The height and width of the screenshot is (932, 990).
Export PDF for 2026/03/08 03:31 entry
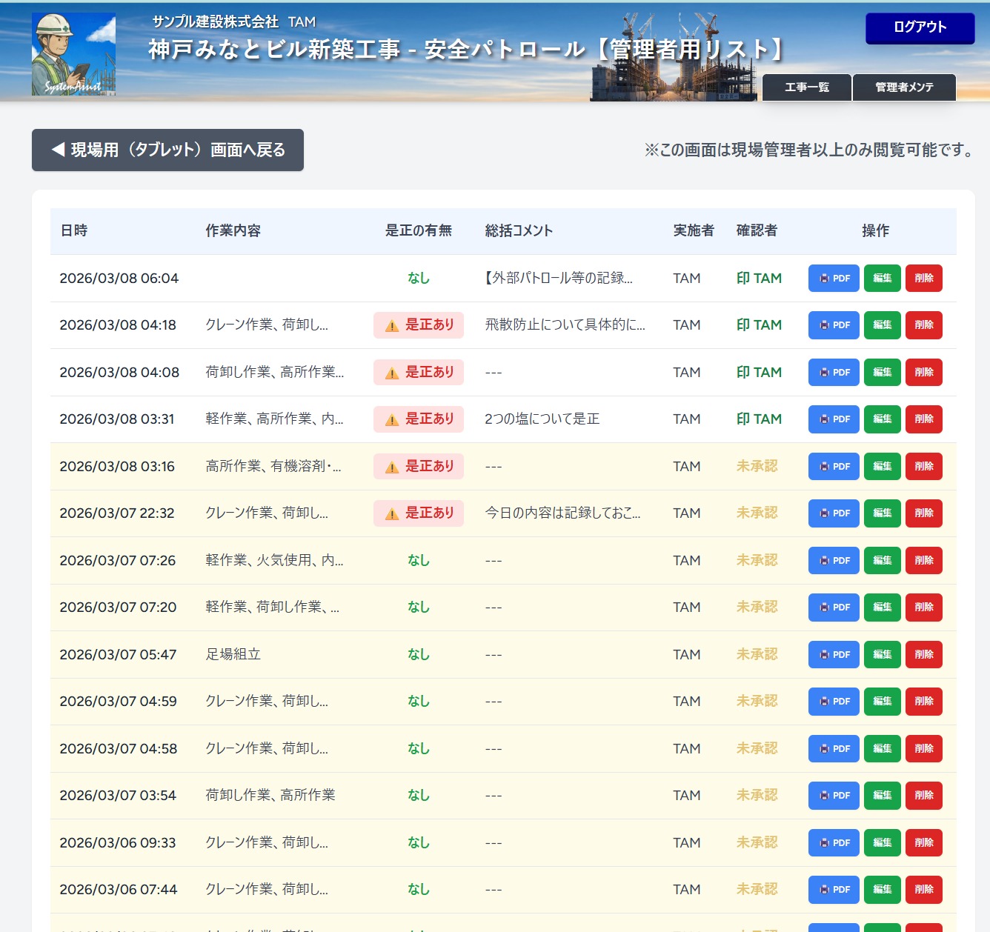tap(834, 419)
